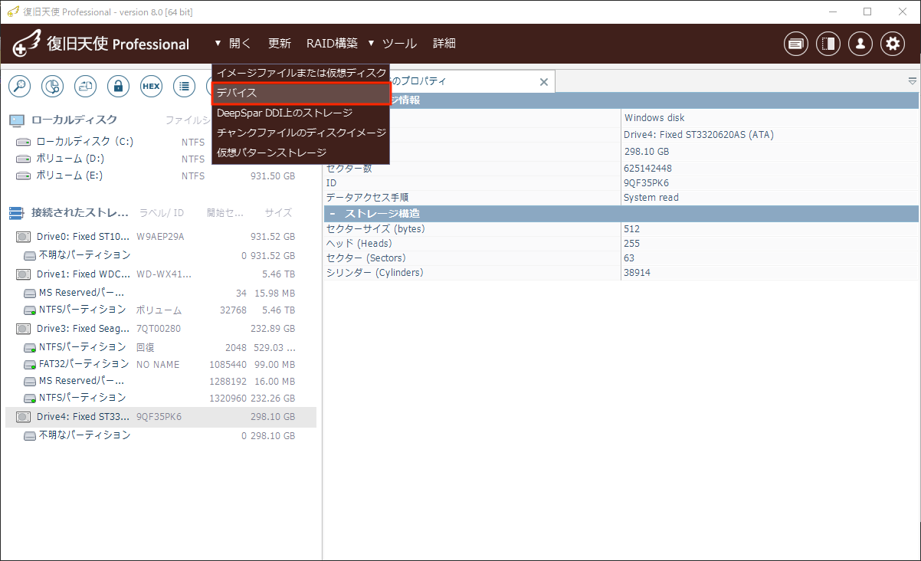The image size is (921, 561).
Task: Select MS Reserved partition 15.98 MB
Action: pos(161,293)
